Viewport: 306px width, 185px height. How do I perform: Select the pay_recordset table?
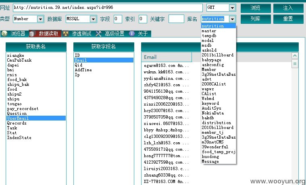[x=36, y=109]
